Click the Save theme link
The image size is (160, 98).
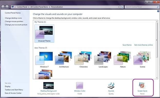[127, 45]
